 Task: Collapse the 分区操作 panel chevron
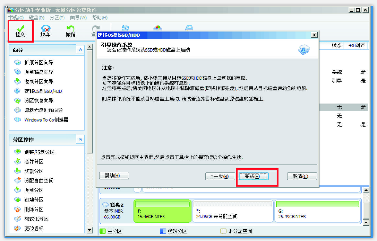pos(80,140)
